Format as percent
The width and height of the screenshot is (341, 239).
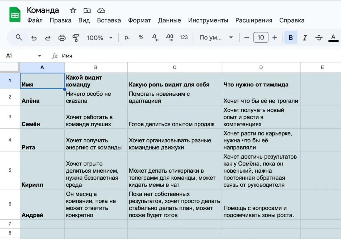[x=141, y=38]
